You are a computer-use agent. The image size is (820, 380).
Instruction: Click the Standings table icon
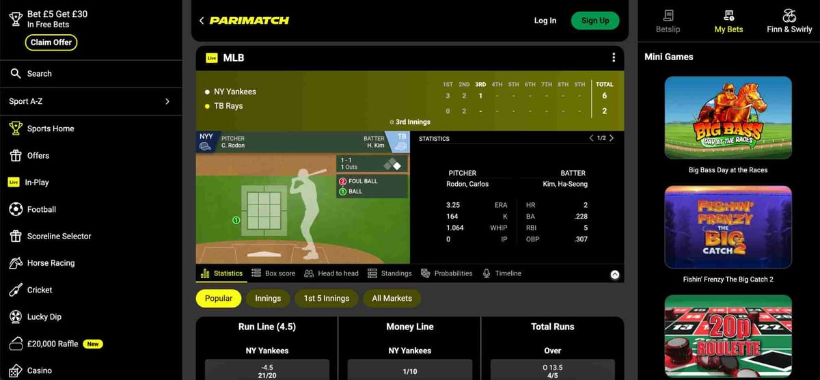pos(372,273)
